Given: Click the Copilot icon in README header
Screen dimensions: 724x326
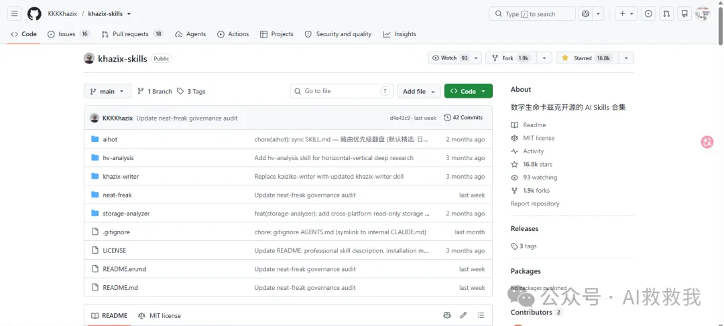Looking at the screenshot, I should click(x=446, y=315).
